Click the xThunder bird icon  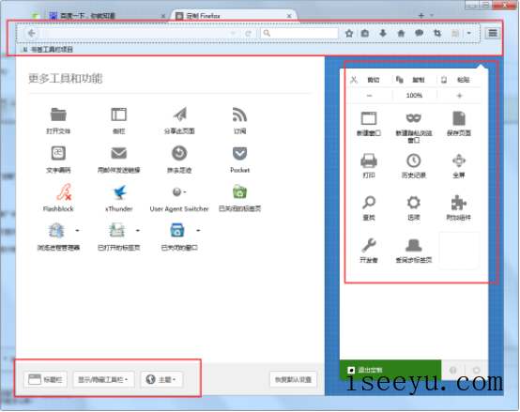pyautogui.click(x=119, y=191)
